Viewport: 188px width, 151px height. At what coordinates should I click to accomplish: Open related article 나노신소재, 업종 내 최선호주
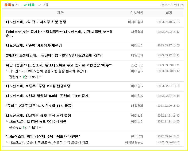point(48,142)
